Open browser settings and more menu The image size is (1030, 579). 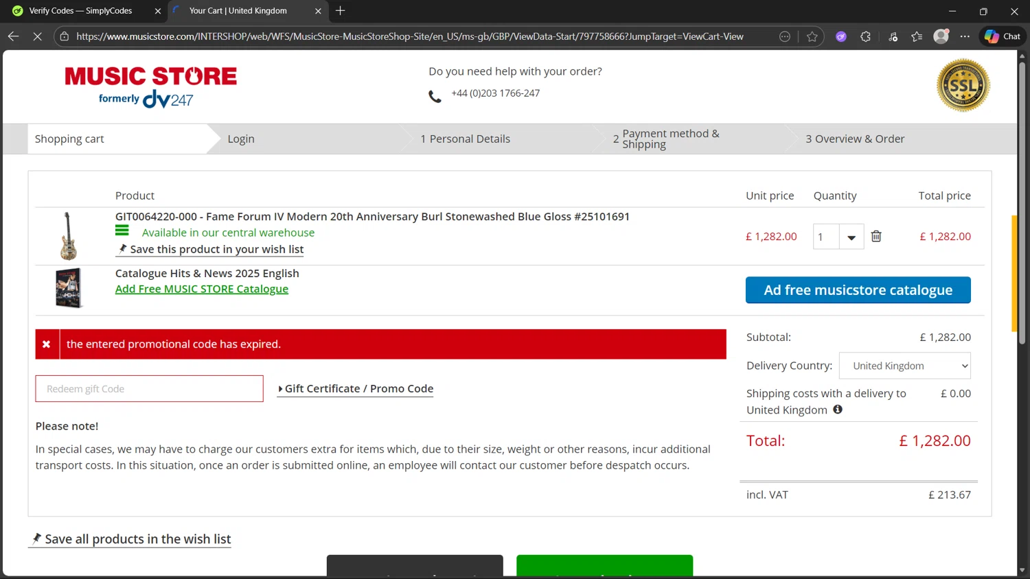coord(965,36)
